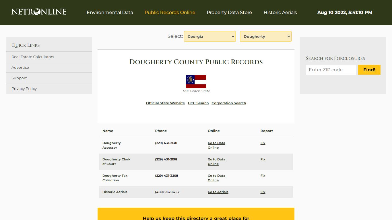392x220 pixels.
Task: Click the NETRONLINE logo
Action: pyautogui.click(x=39, y=12)
